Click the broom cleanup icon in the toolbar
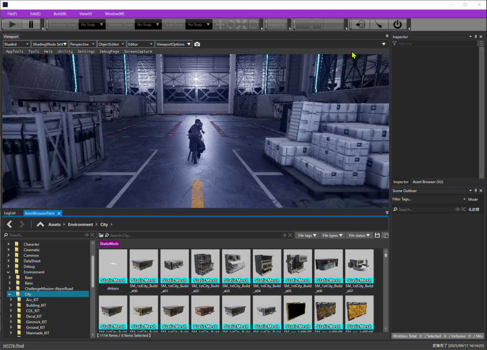The image size is (487, 350). [x=379, y=24]
